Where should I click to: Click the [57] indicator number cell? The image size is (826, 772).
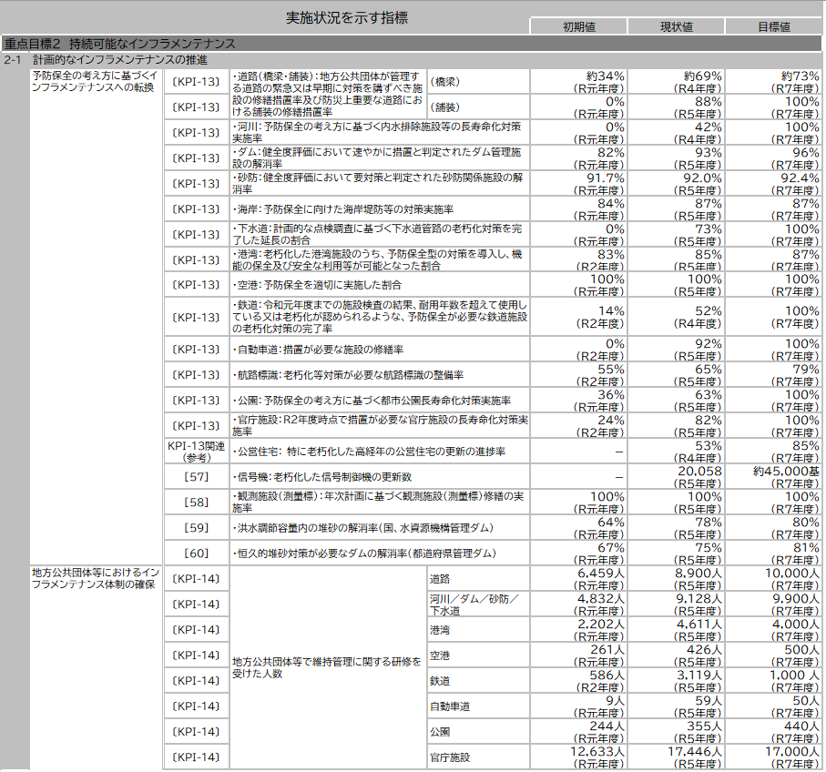196,476
